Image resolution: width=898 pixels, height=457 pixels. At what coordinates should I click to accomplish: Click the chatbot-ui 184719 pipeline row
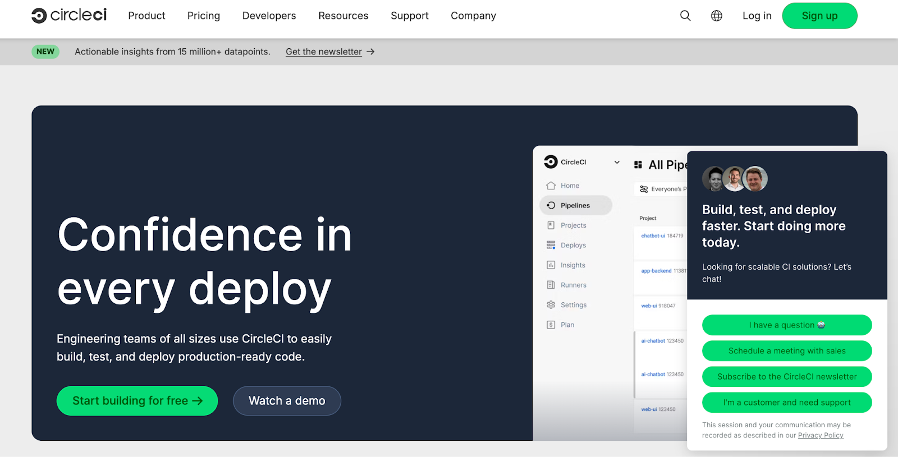661,242
